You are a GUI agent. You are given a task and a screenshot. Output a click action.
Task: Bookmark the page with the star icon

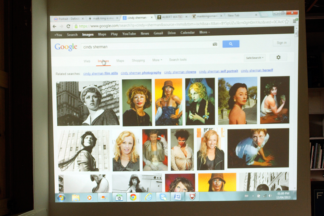coord(287,22)
